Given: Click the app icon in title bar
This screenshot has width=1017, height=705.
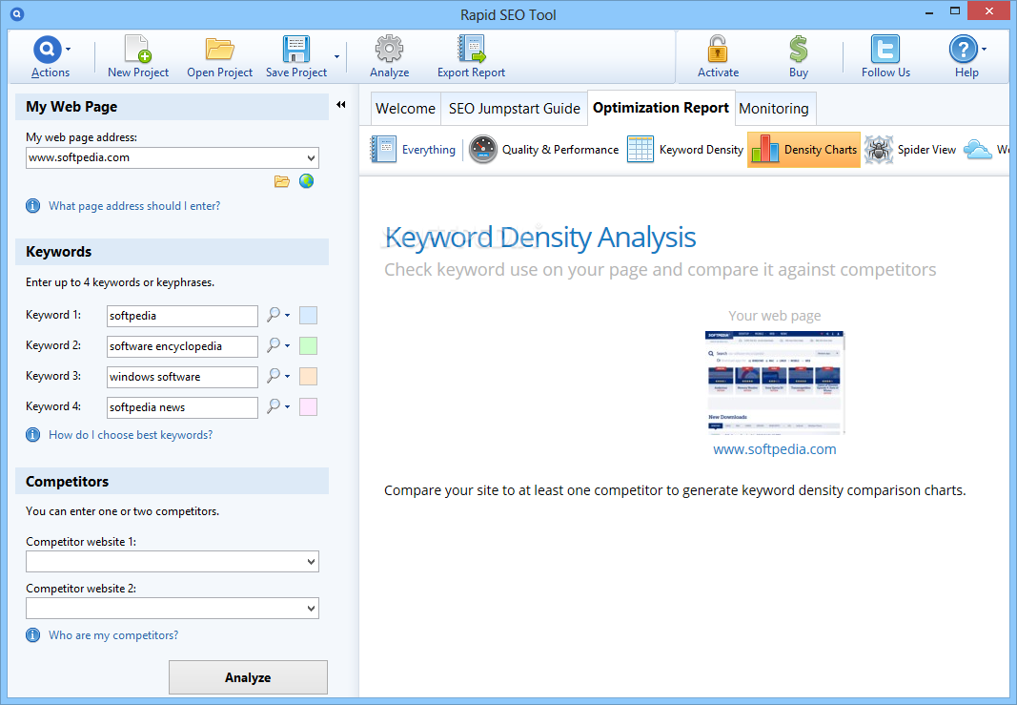Looking at the screenshot, I should point(17,13).
